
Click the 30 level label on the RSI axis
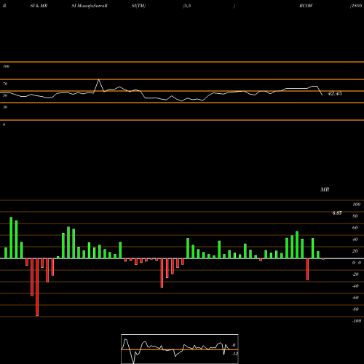tap(5, 107)
